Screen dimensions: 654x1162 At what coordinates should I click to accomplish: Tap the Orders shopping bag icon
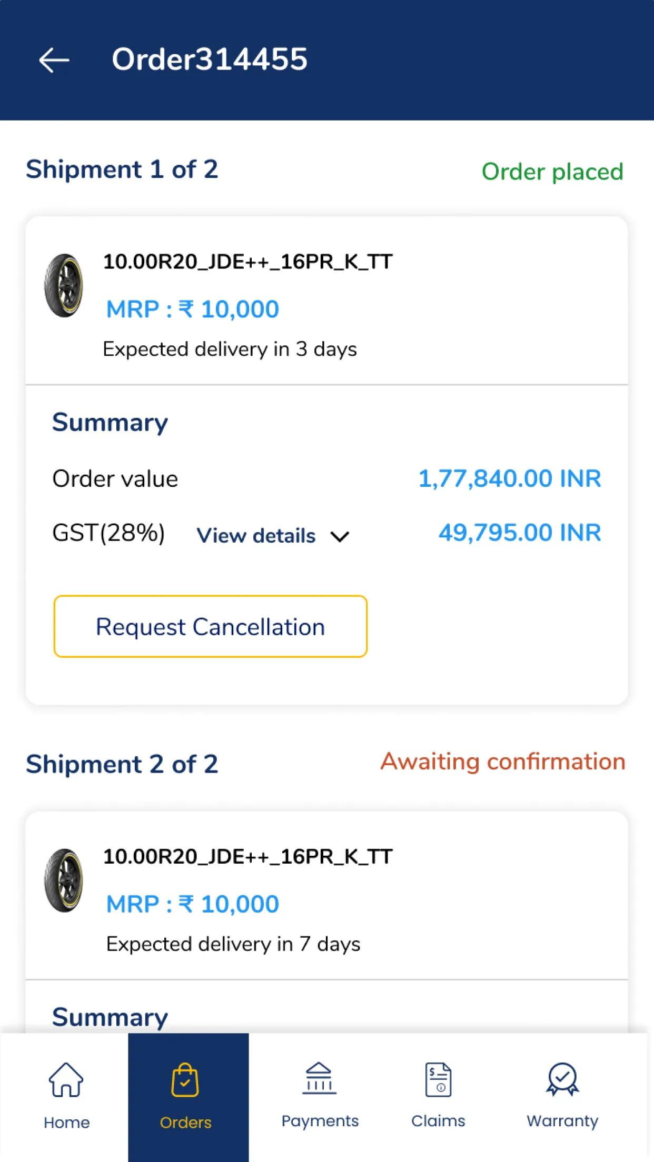[x=185, y=1080]
